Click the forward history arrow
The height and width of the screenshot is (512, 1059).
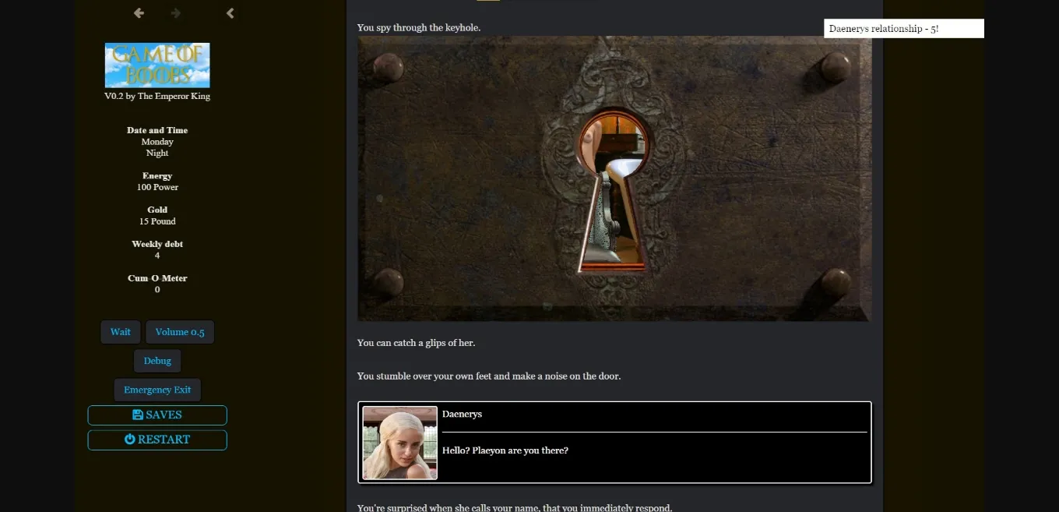tap(176, 13)
